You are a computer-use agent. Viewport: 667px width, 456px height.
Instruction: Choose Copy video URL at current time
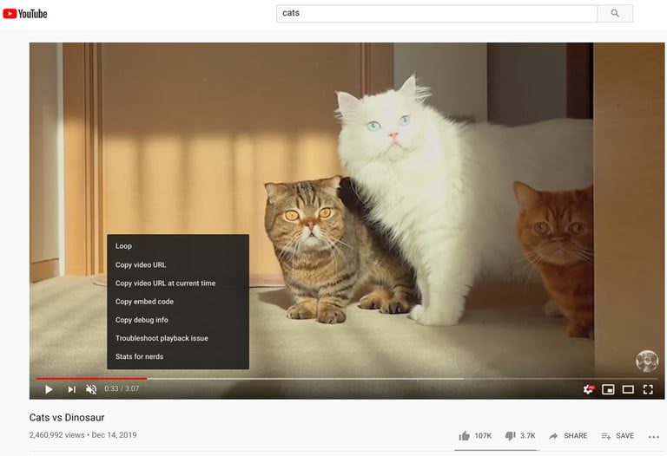click(178, 283)
